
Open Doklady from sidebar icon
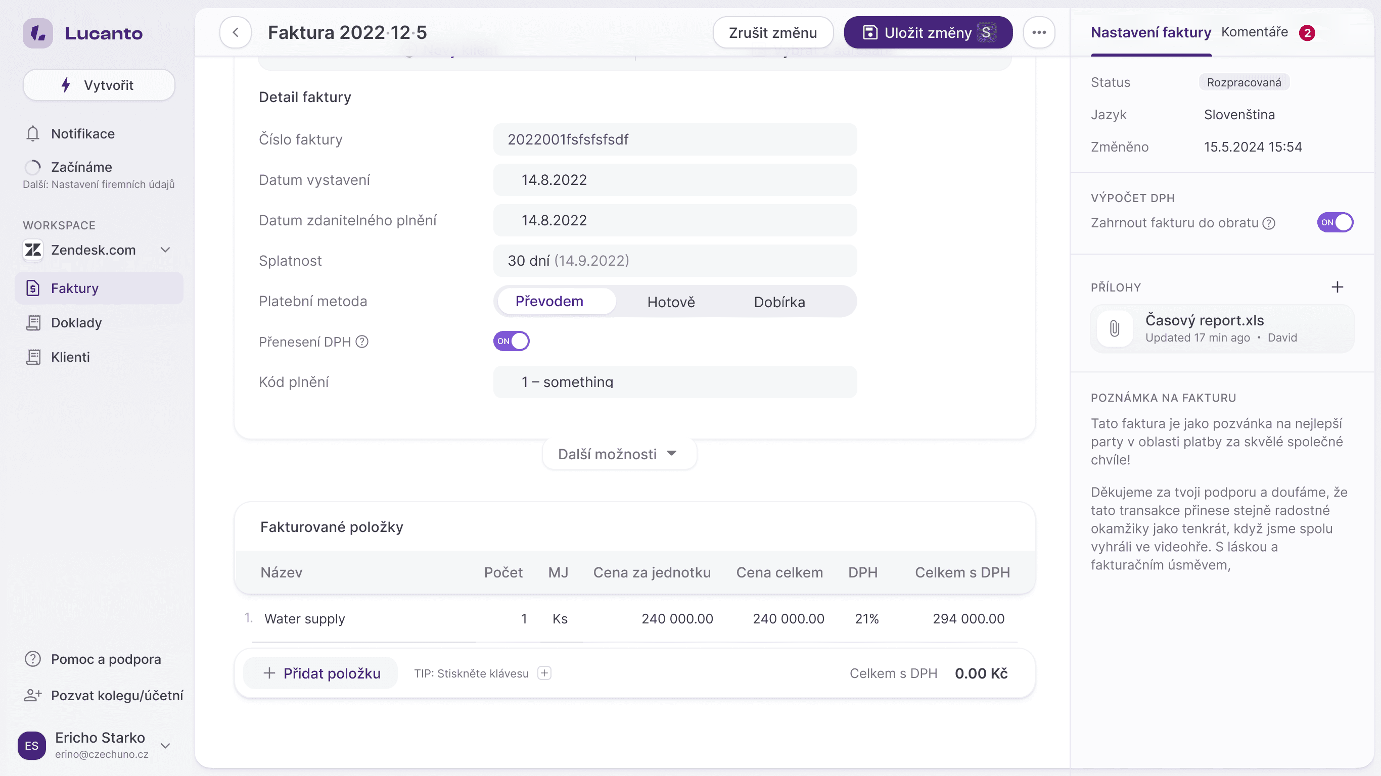pos(33,323)
